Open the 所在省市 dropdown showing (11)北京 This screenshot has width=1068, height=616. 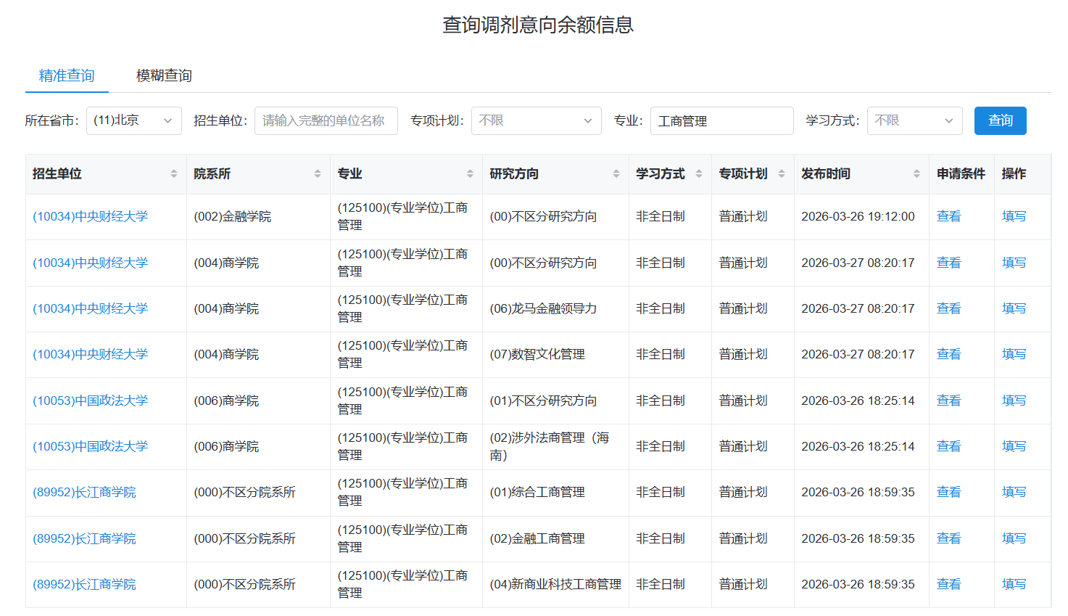(133, 120)
